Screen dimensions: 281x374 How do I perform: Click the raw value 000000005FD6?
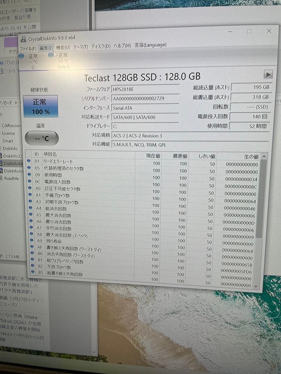coord(236,271)
